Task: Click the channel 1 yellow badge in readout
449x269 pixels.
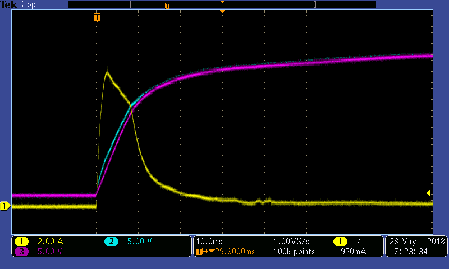Action: 21,242
